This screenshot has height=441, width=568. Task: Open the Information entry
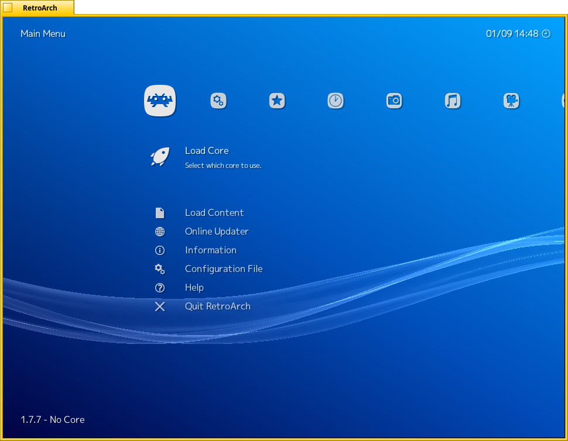coord(211,250)
